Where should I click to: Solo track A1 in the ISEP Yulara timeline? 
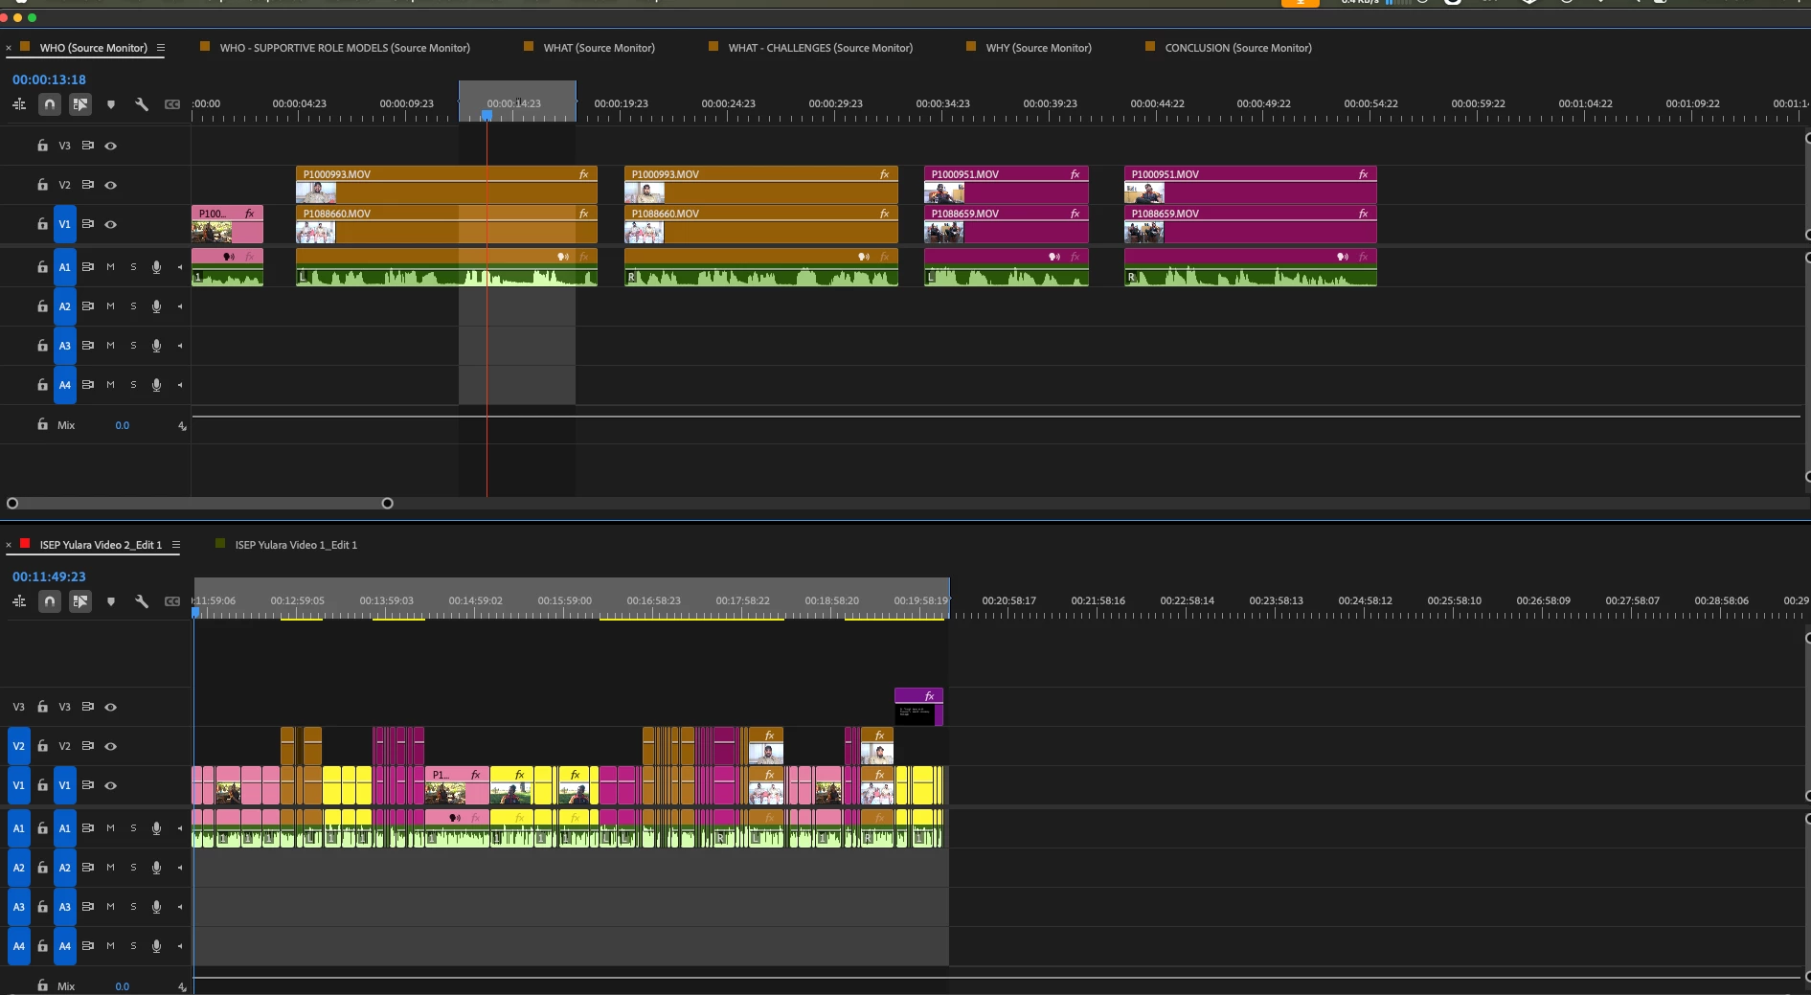(133, 828)
